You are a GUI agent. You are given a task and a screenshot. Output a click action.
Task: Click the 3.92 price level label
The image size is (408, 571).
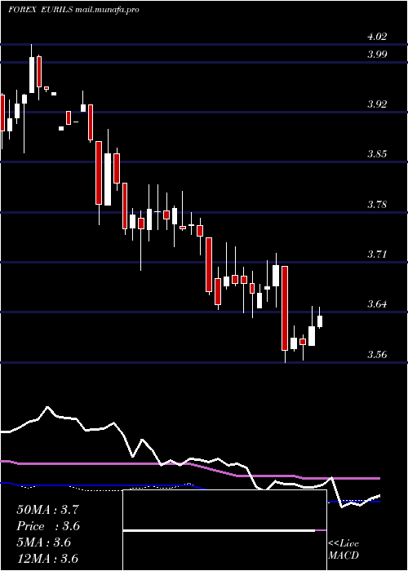click(377, 104)
